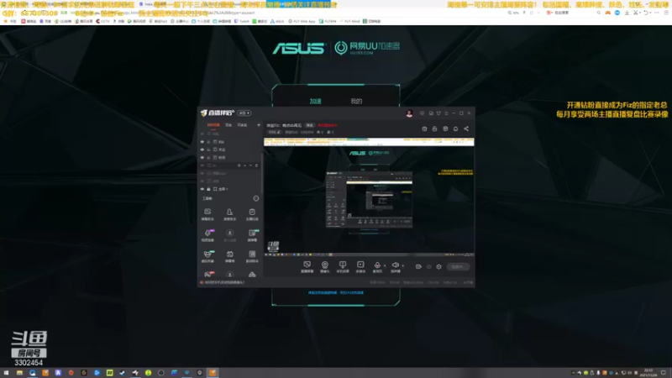Select the 全屏1 layer row
The width and height of the screenshot is (672, 378).
coord(229,189)
